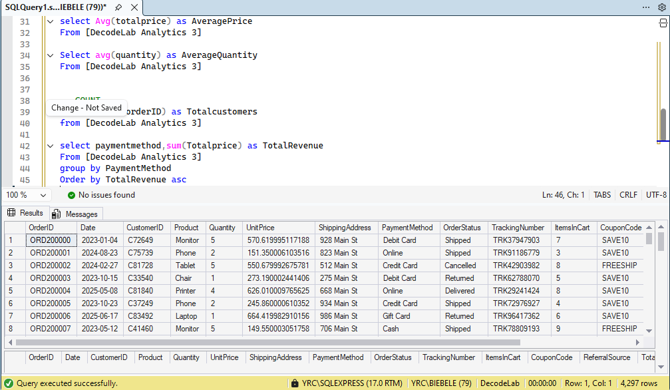Screen dimensions: 670x390
Task: Click the query success checkmark icon
Action: (x=9, y=383)
